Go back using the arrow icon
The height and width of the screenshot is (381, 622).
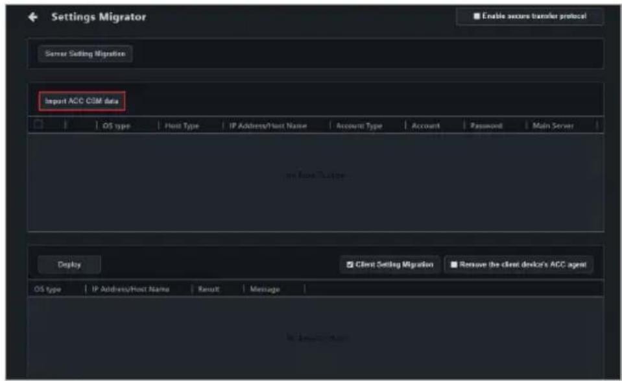point(33,17)
